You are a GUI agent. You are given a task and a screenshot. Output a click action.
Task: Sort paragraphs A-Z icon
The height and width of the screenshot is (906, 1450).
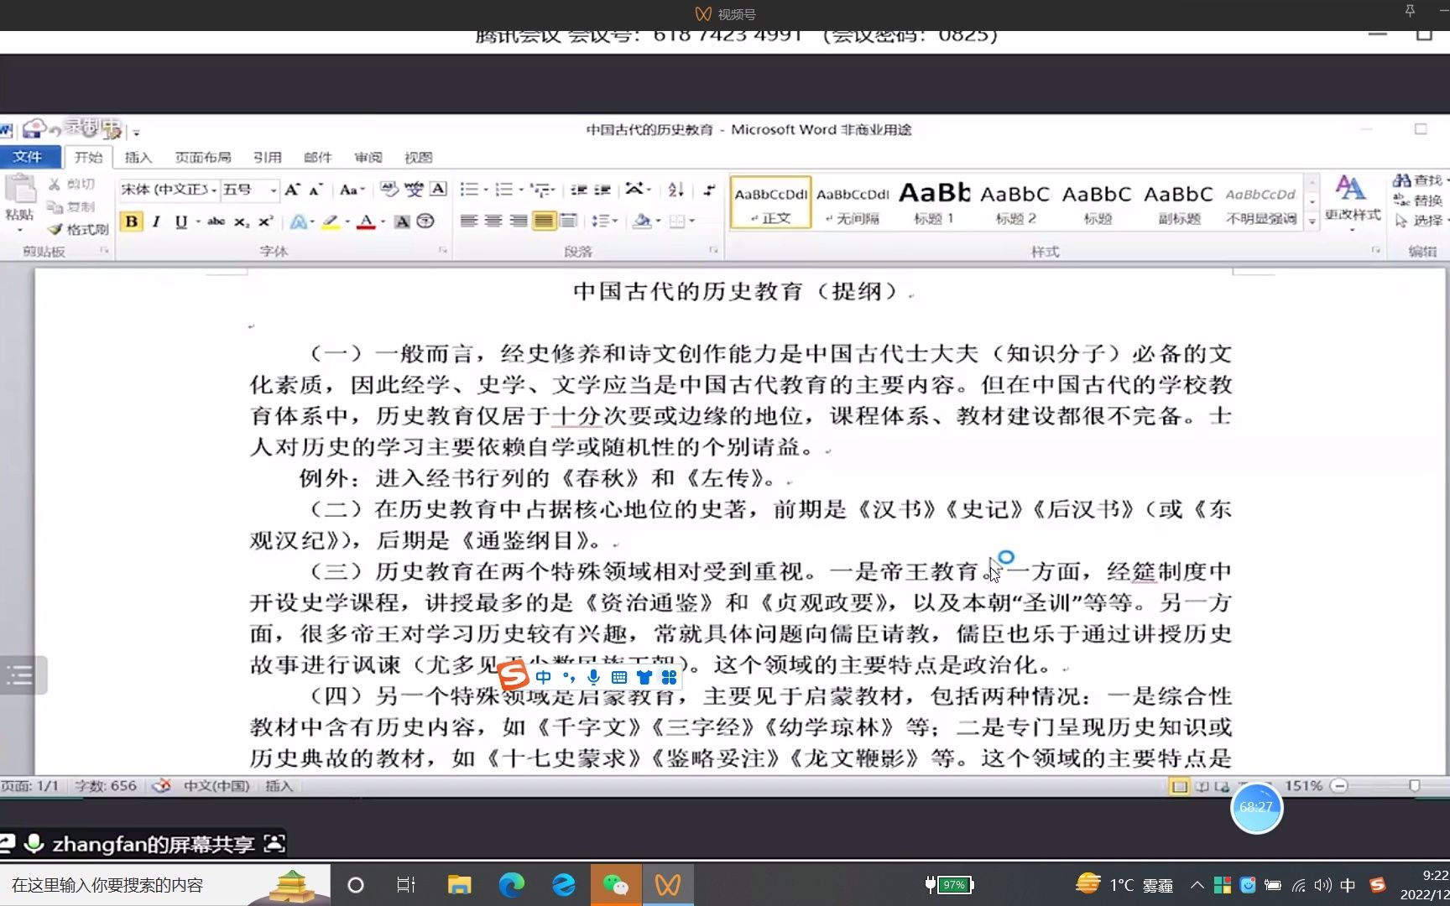coord(675,190)
